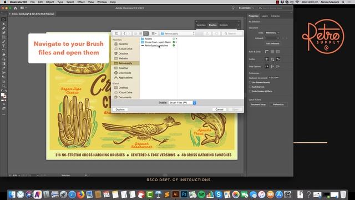Select Downloads in dialog sidebar
This screenshot has width=355, height=200.
pyautogui.click(x=125, y=73)
